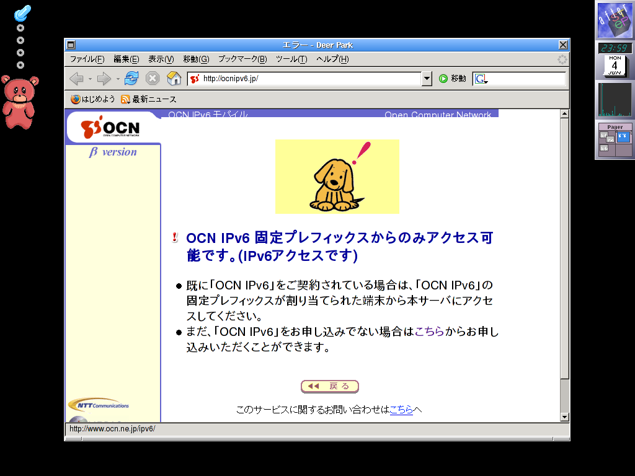This screenshot has width=635, height=476.
Task: Click the error heading OCN IPv6 固定プレフィックス
Action: pos(339,247)
